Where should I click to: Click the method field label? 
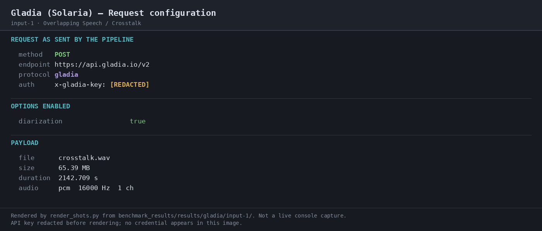31,55
